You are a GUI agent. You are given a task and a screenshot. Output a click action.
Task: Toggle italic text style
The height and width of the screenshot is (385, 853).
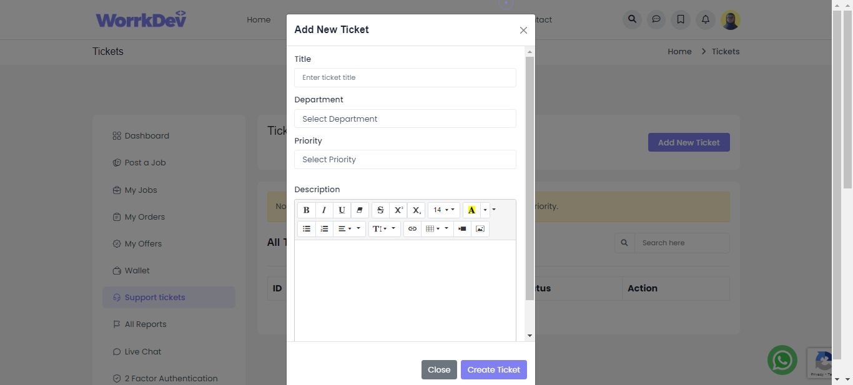(324, 210)
